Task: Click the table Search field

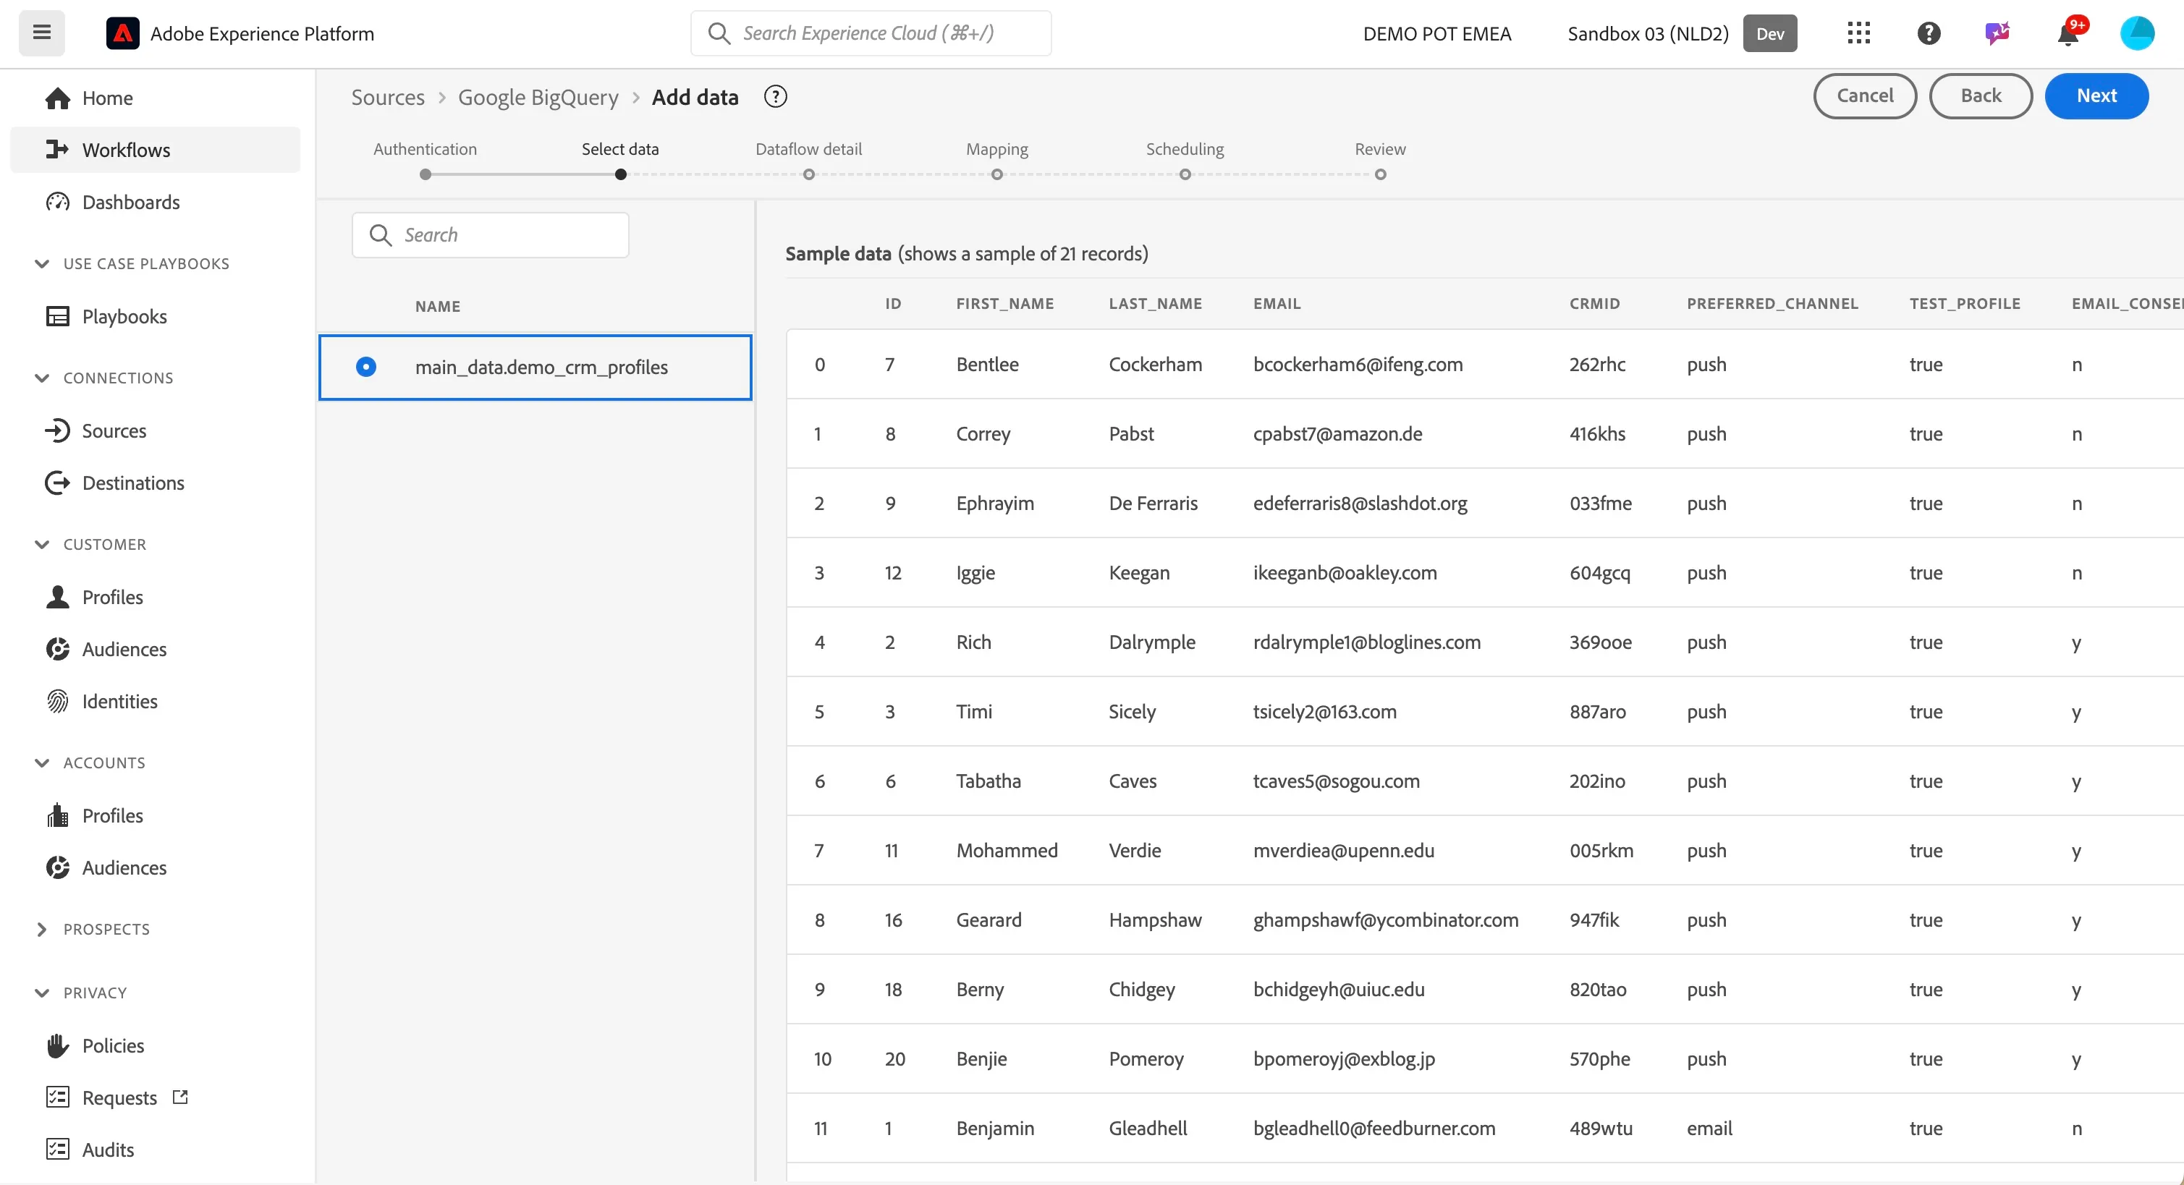Action: 490,235
